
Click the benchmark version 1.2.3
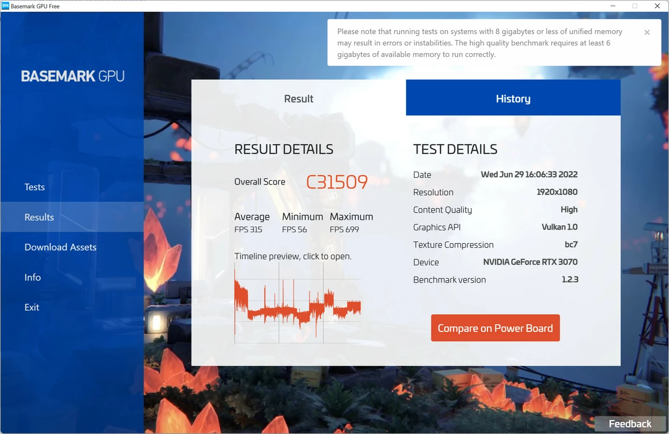(x=570, y=279)
